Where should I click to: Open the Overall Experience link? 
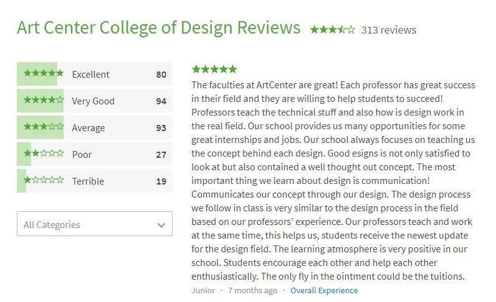(x=324, y=290)
